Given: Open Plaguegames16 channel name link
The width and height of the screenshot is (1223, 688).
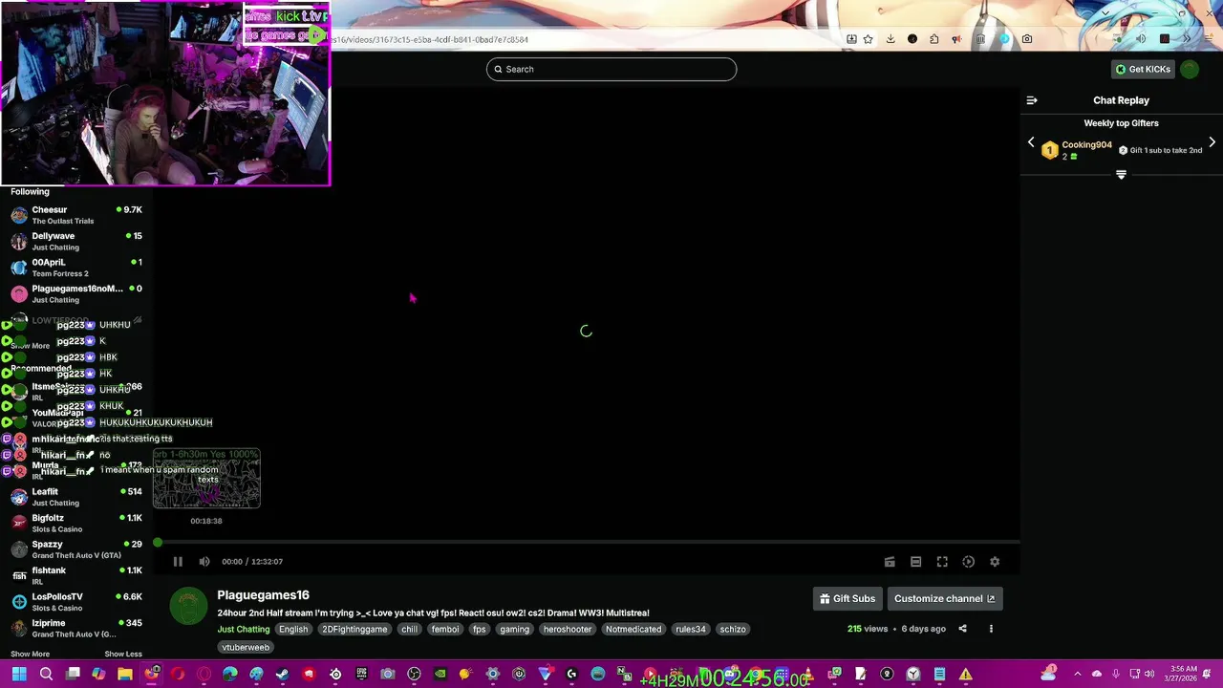Looking at the screenshot, I should (x=263, y=595).
